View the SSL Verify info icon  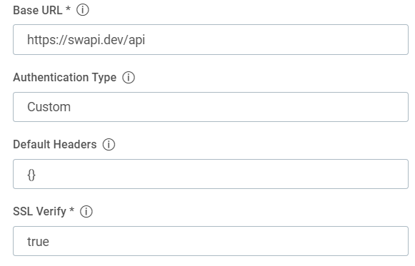(x=86, y=212)
